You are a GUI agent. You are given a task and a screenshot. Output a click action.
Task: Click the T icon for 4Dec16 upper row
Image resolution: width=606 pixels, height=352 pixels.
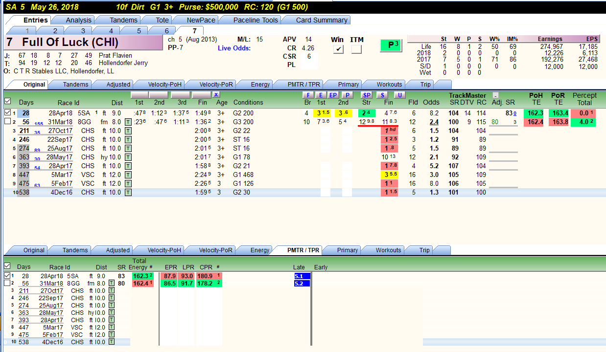[128, 193]
